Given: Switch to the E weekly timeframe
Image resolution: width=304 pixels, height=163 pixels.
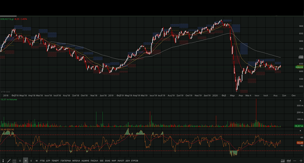Looking at the screenshot, I should [31, 161].
